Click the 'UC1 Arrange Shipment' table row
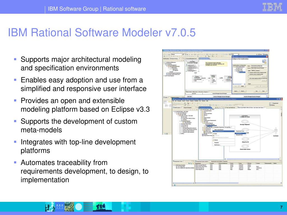 (239, 165)
